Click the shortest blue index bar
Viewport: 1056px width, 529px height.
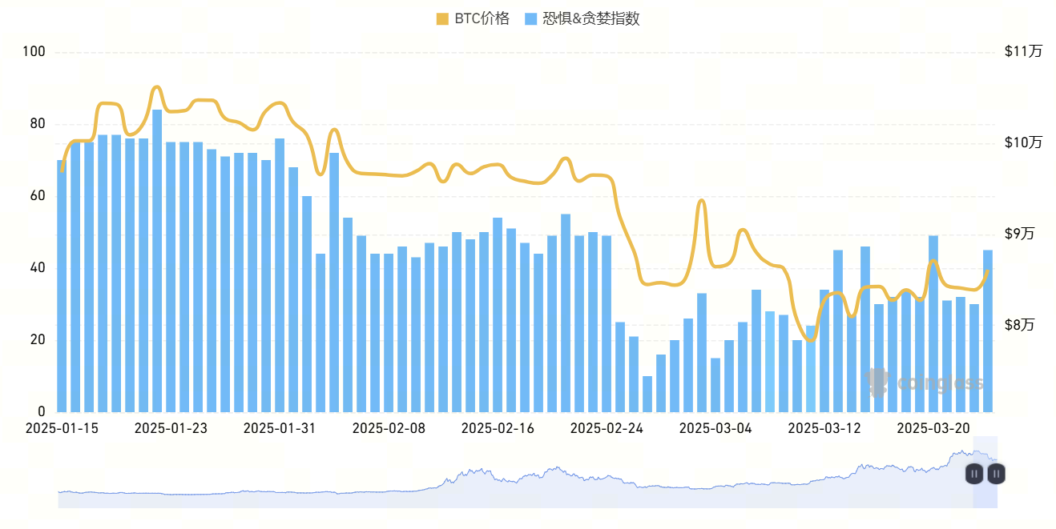point(647,394)
